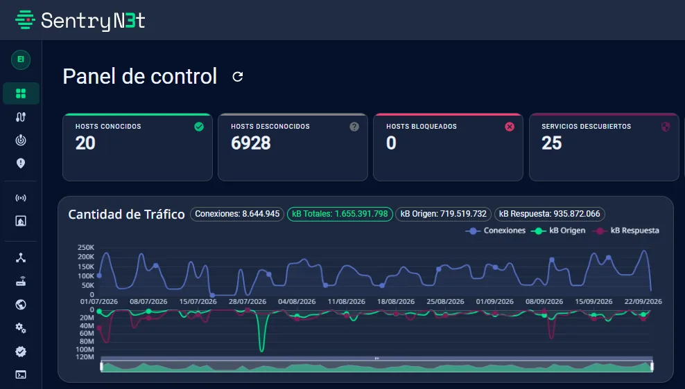The width and height of the screenshot is (685, 389).
Task: Open the network topology icon in sidebar
Action: click(x=21, y=257)
